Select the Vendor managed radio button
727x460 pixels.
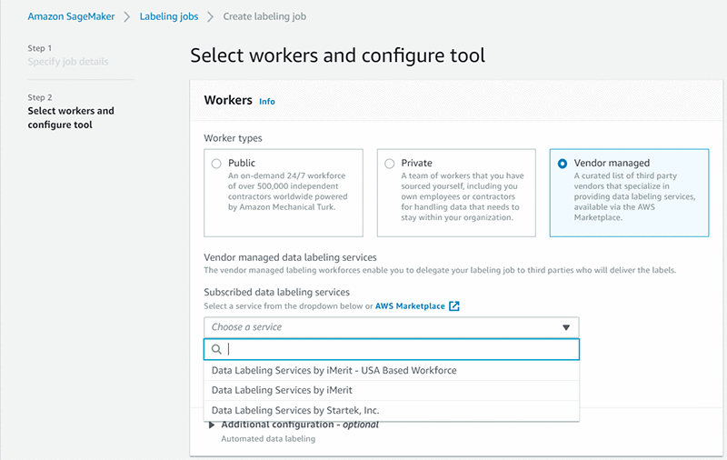563,164
